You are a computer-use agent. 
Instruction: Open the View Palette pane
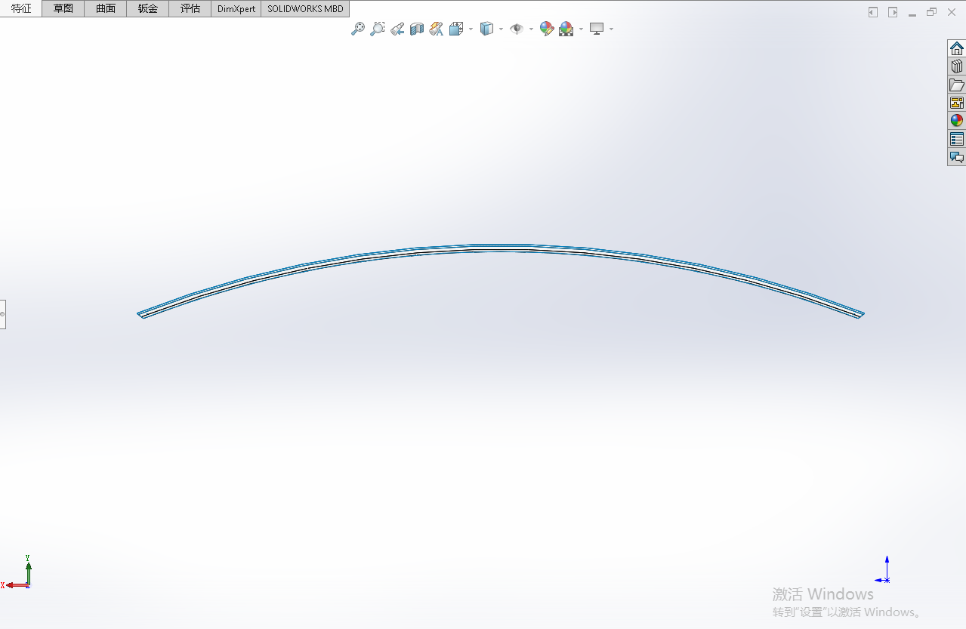956,103
